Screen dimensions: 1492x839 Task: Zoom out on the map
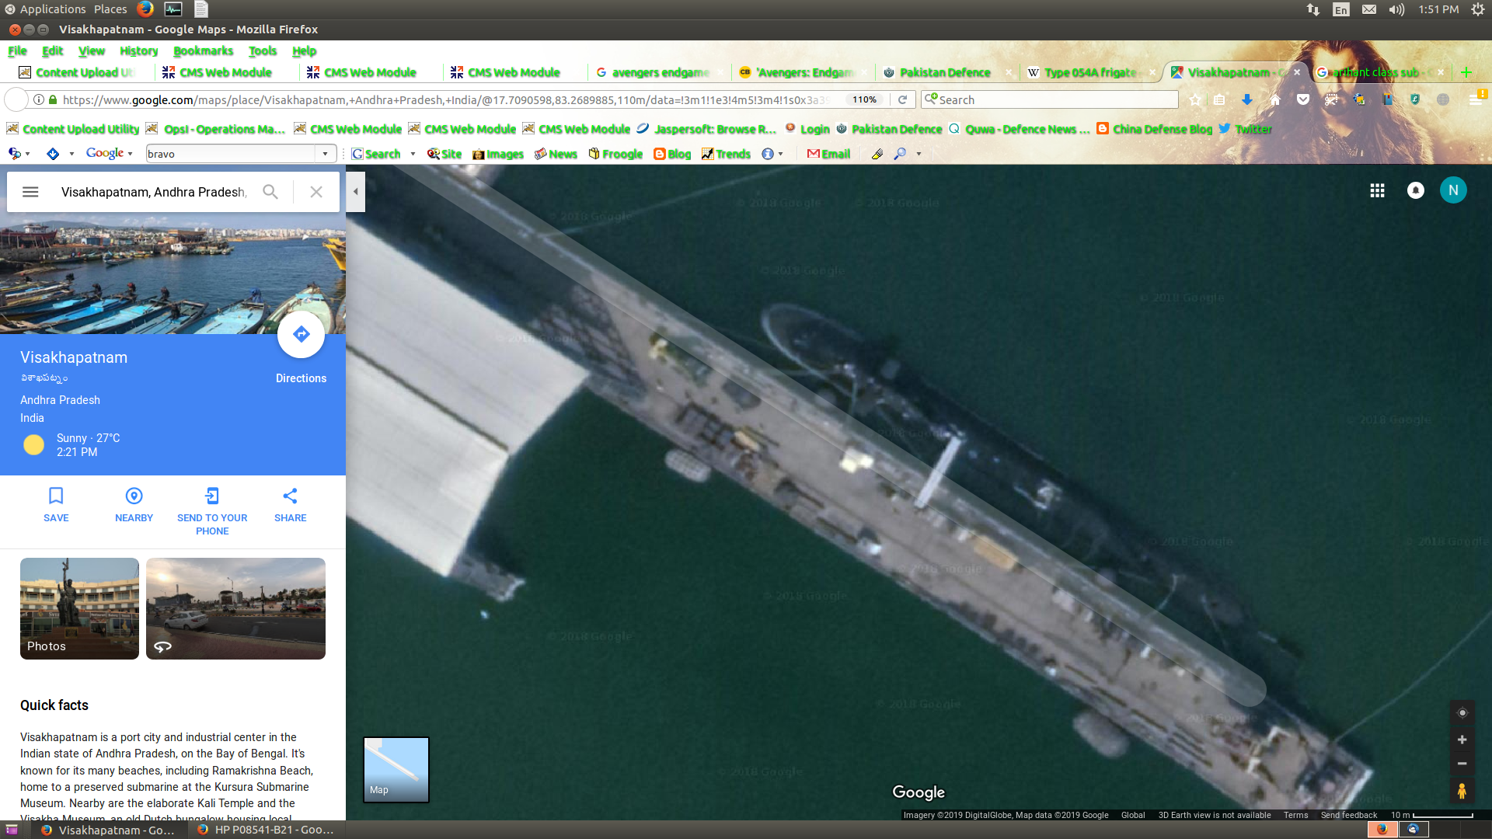pos(1462,764)
